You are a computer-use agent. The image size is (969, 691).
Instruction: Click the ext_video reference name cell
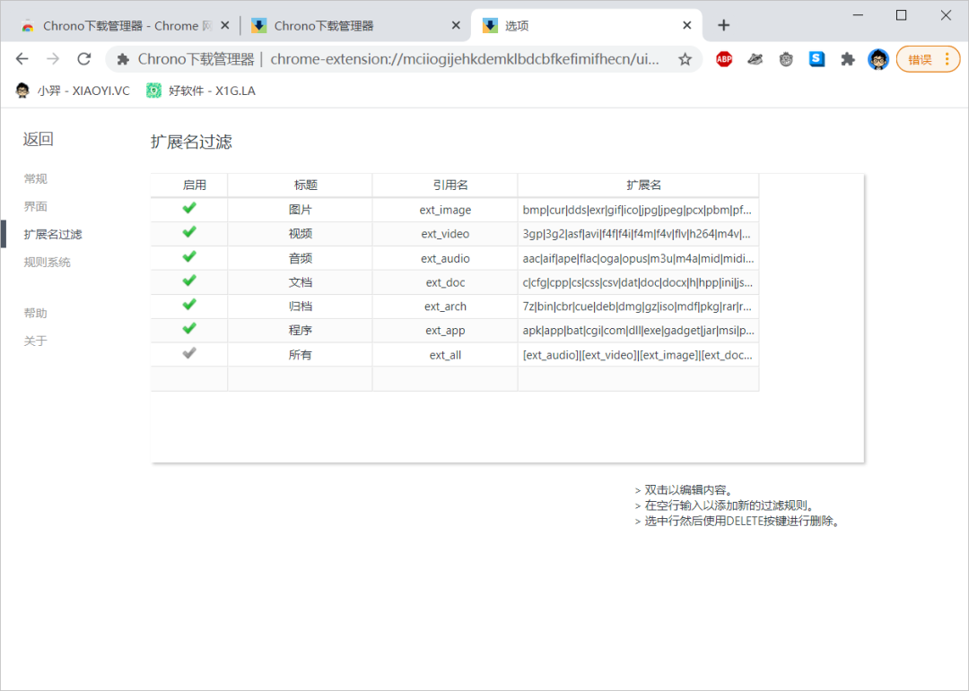tap(445, 234)
